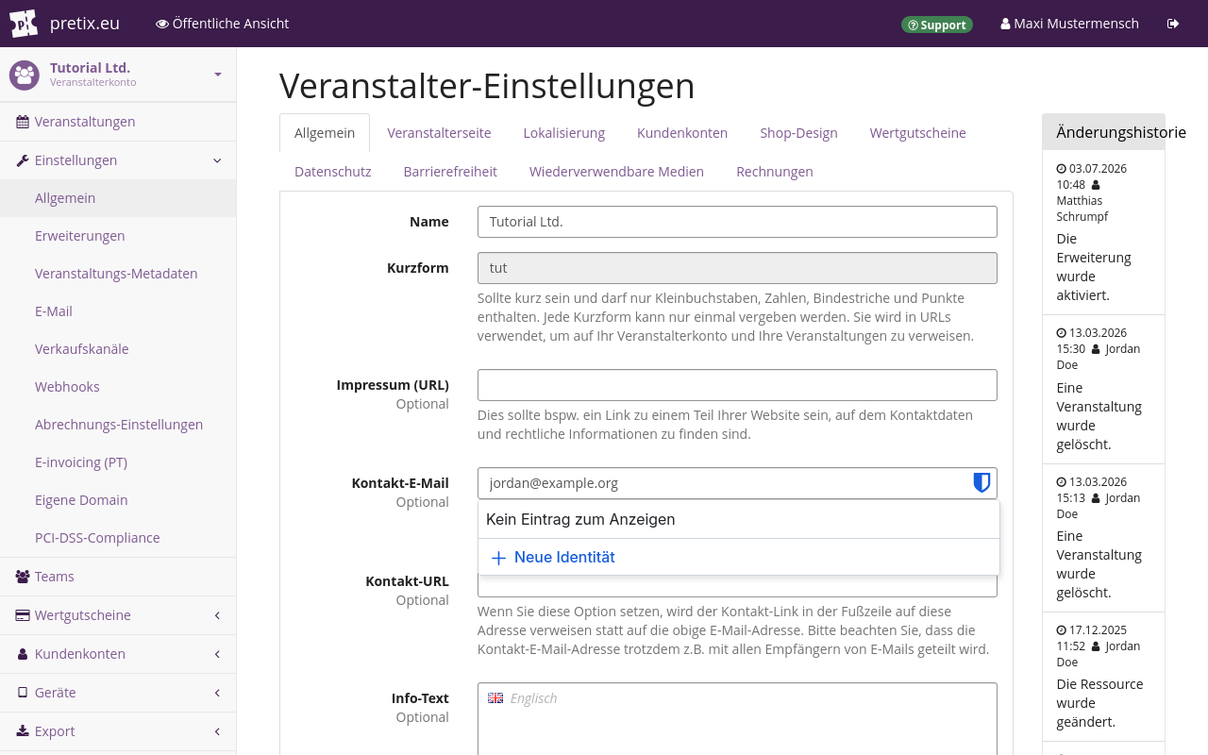Click the wrench icon beside Einstellungen
1208x755 pixels.
point(23,160)
